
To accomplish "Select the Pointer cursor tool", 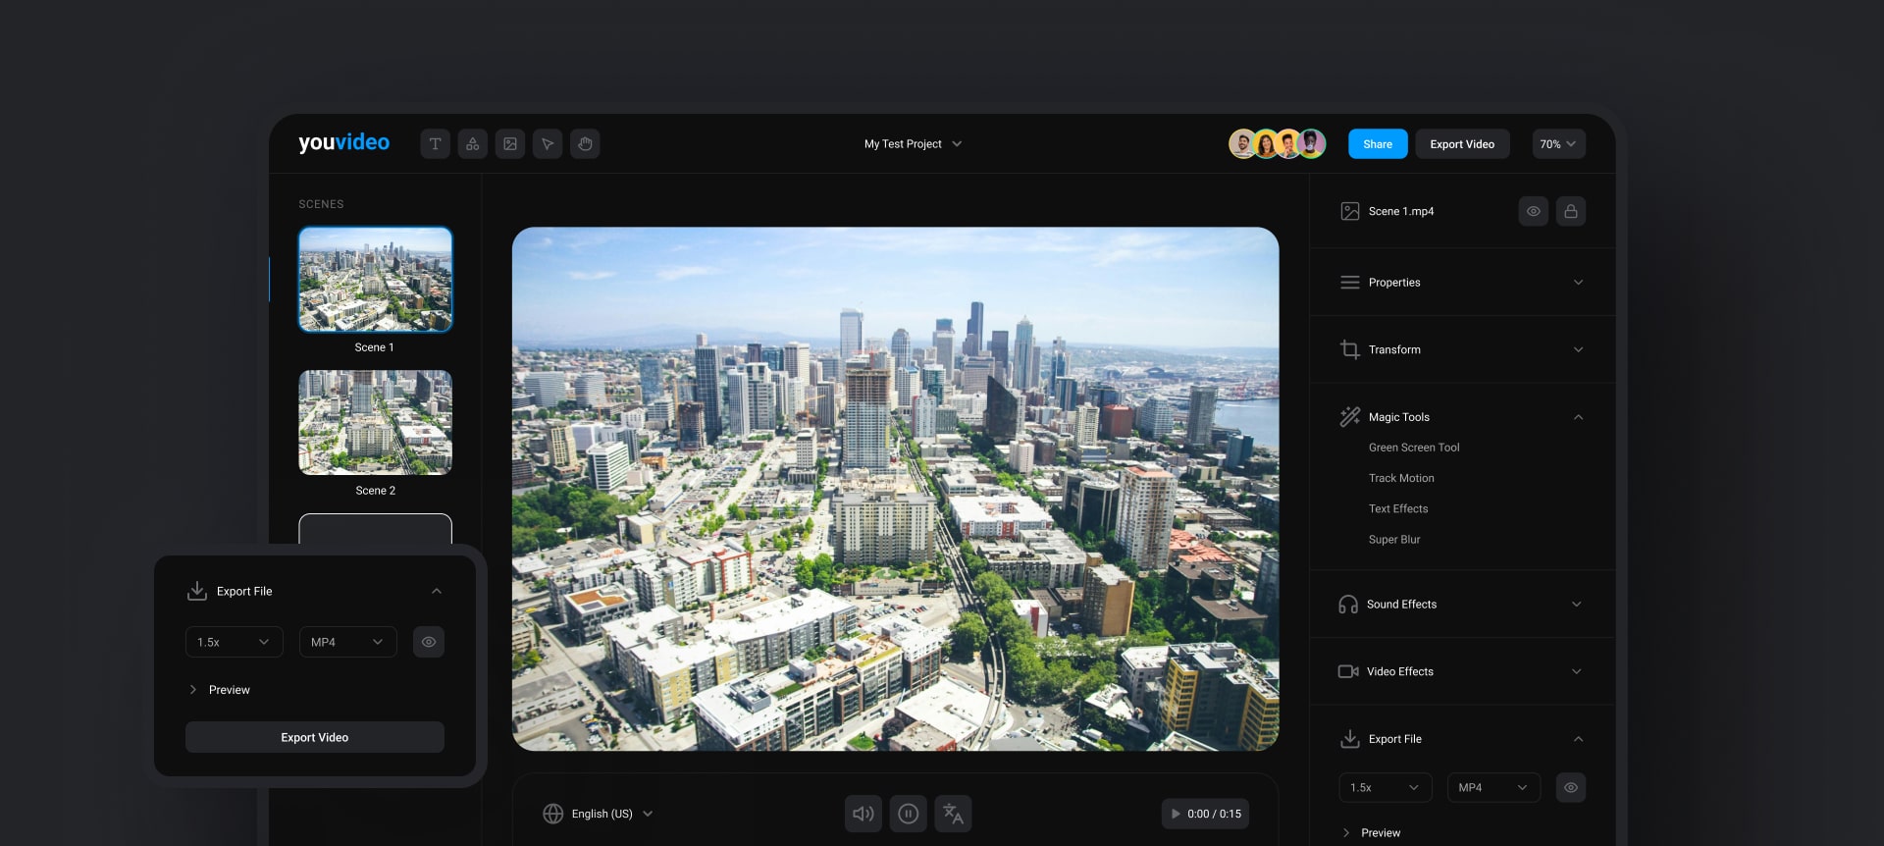I will tap(548, 143).
